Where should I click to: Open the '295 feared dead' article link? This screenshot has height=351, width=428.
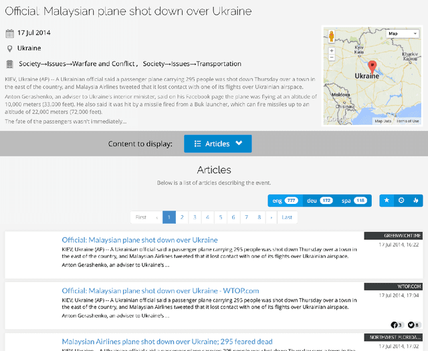[167, 342]
